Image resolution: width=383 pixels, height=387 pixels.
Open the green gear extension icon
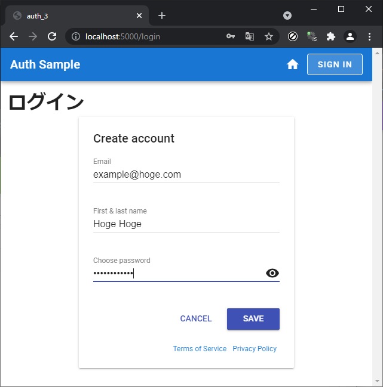312,36
